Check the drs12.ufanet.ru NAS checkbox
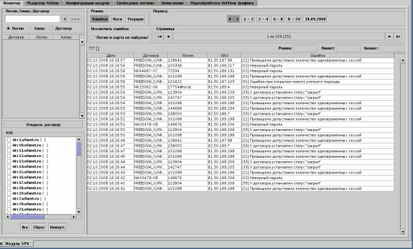Image resolution: width=413 pixels, height=249 pixels. point(9,156)
